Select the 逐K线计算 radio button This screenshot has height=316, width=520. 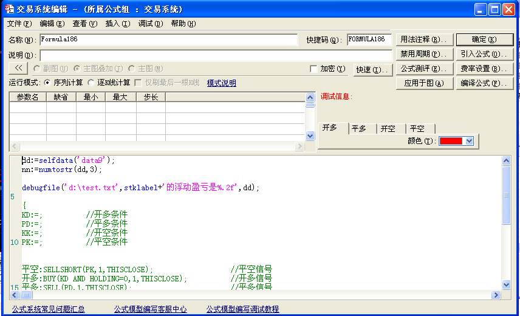coord(91,83)
